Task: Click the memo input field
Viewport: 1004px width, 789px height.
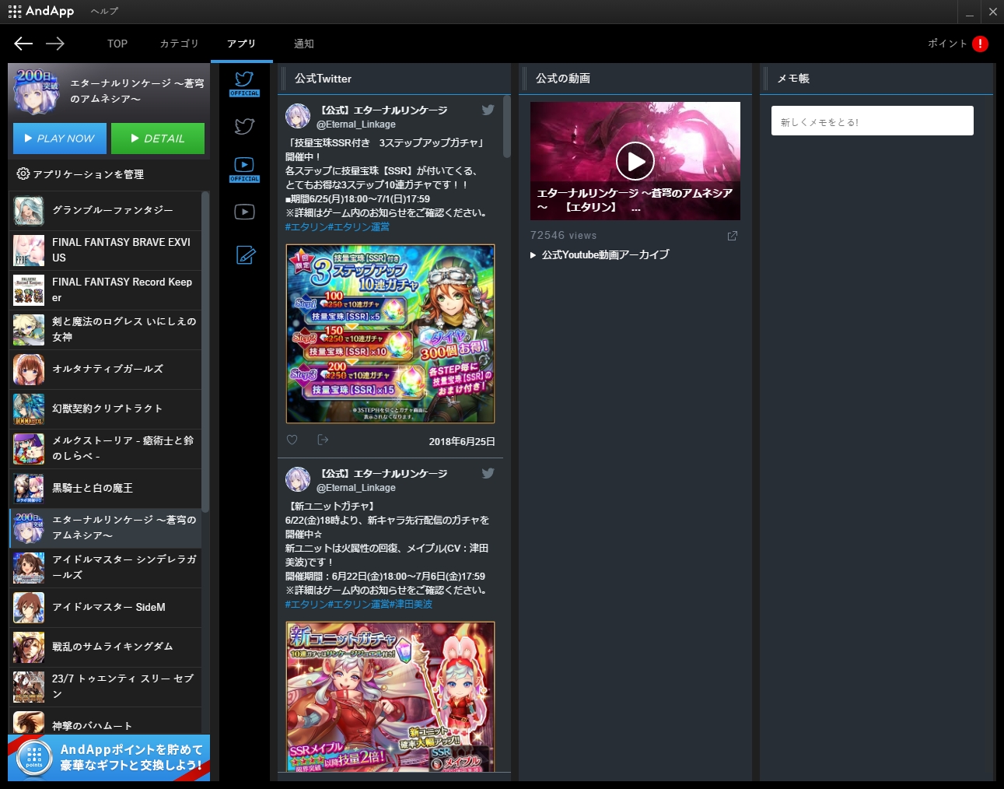Action: pyautogui.click(x=872, y=121)
